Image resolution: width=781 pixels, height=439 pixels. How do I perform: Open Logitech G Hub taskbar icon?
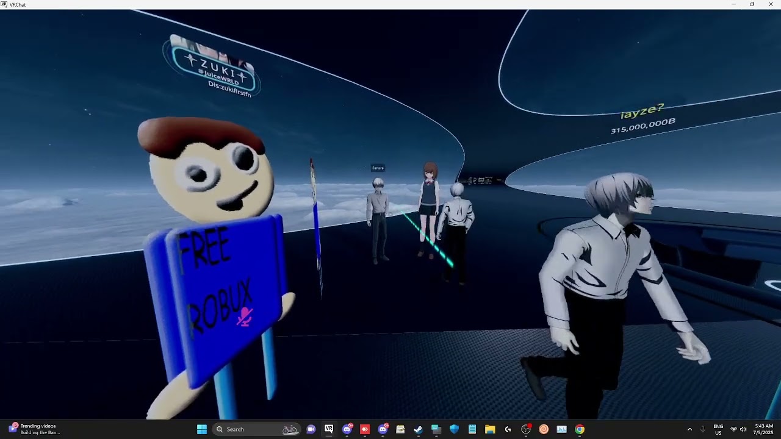508,429
